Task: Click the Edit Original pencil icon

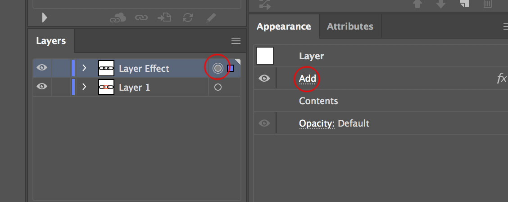Action: [x=210, y=18]
